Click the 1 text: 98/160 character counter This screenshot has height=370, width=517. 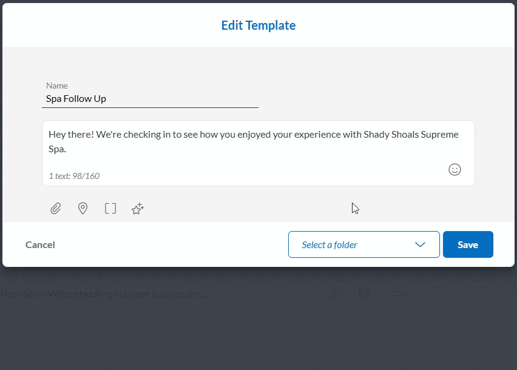click(x=75, y=176)
